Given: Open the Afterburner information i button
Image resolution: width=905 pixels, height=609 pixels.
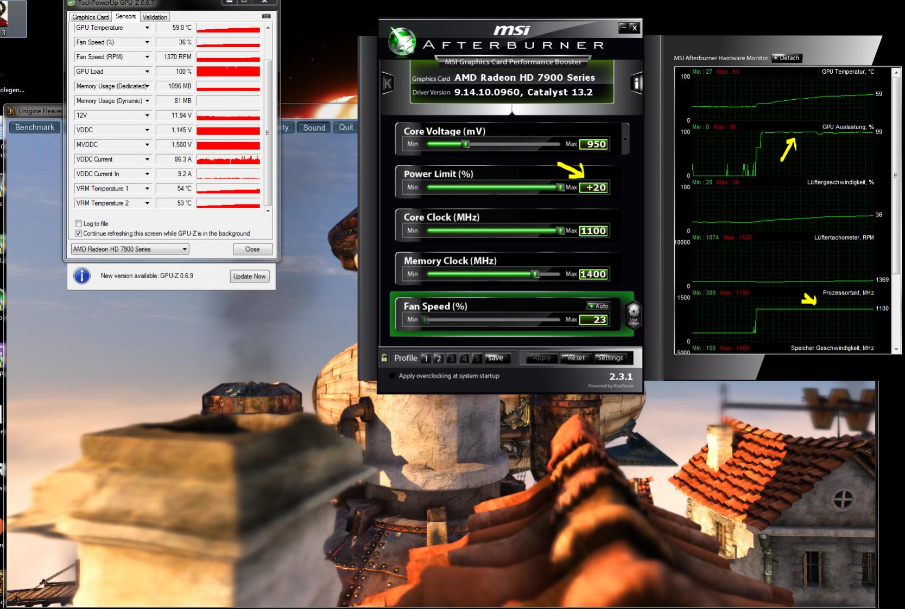Looking at the screenshot, I should point(636,83).
